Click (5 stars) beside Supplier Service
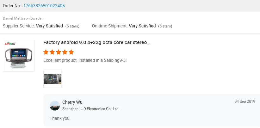Image resolution: width=260 pixels, height=128 pixels. tap(72, 26)
